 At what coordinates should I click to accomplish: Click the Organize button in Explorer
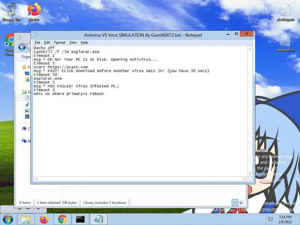26,57
